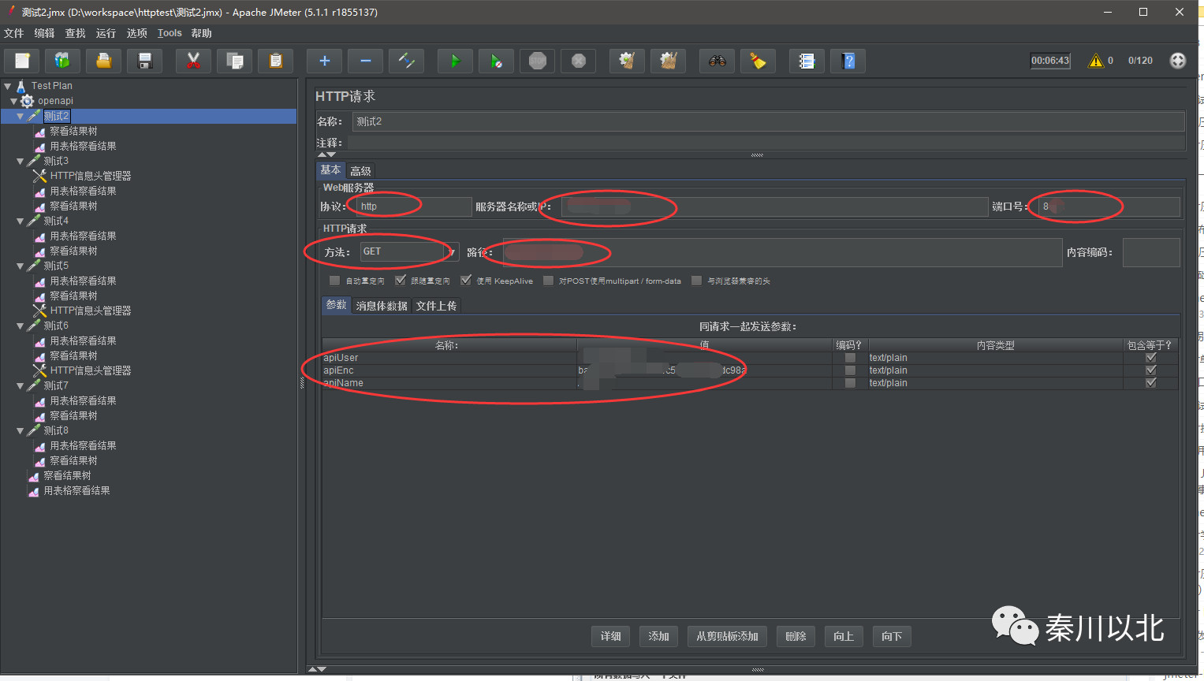Image resolution: width=1204 pixels, height=681 pixels.
Task: Click the Open file toolbar icon
Action: coord(103,61)
